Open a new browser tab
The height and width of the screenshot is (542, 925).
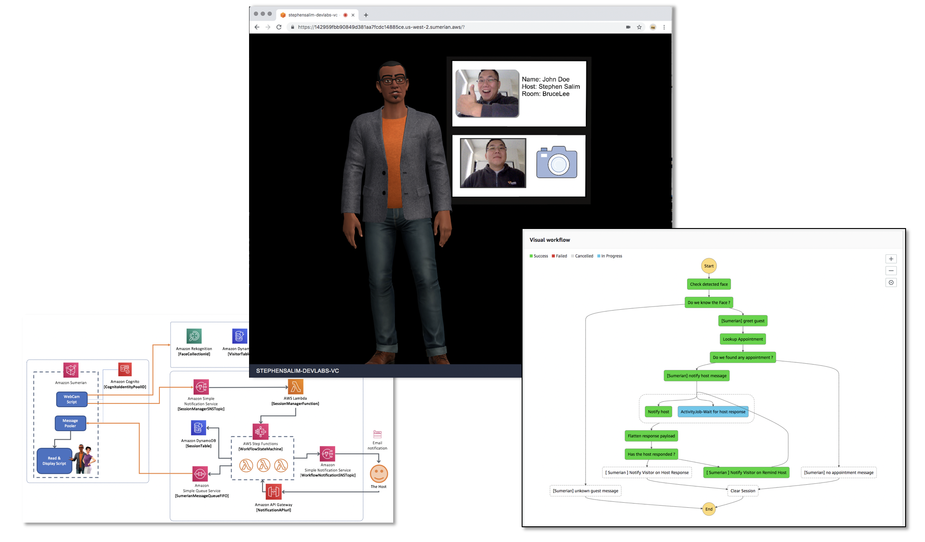tap(366, 15)
